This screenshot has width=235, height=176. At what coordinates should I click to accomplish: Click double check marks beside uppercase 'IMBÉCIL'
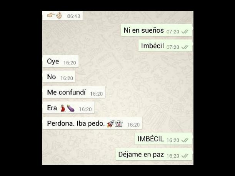[185, 140]
